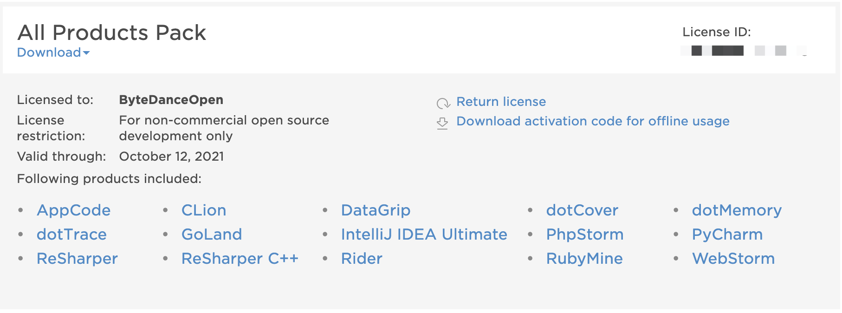Open the WebStorm product link
Viewport: 842px width, 313px height.
733,259
